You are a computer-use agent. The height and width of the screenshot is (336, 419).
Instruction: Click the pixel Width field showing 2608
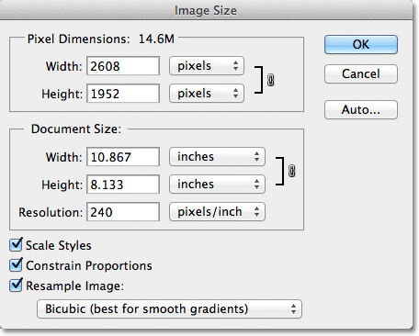coord(123,66)
